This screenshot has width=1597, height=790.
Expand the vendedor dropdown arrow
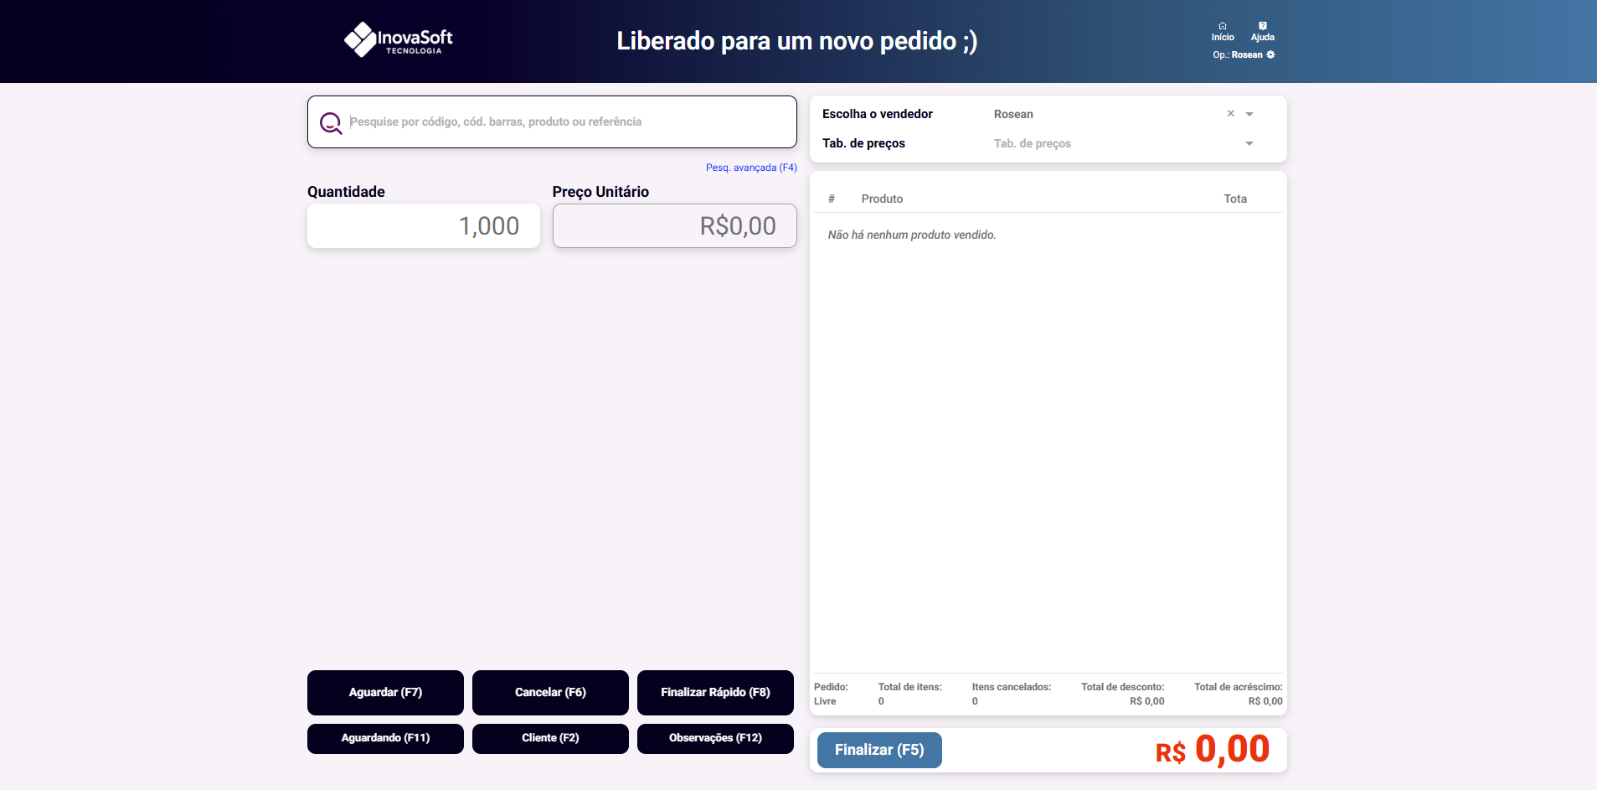(x=1249, y=114)
